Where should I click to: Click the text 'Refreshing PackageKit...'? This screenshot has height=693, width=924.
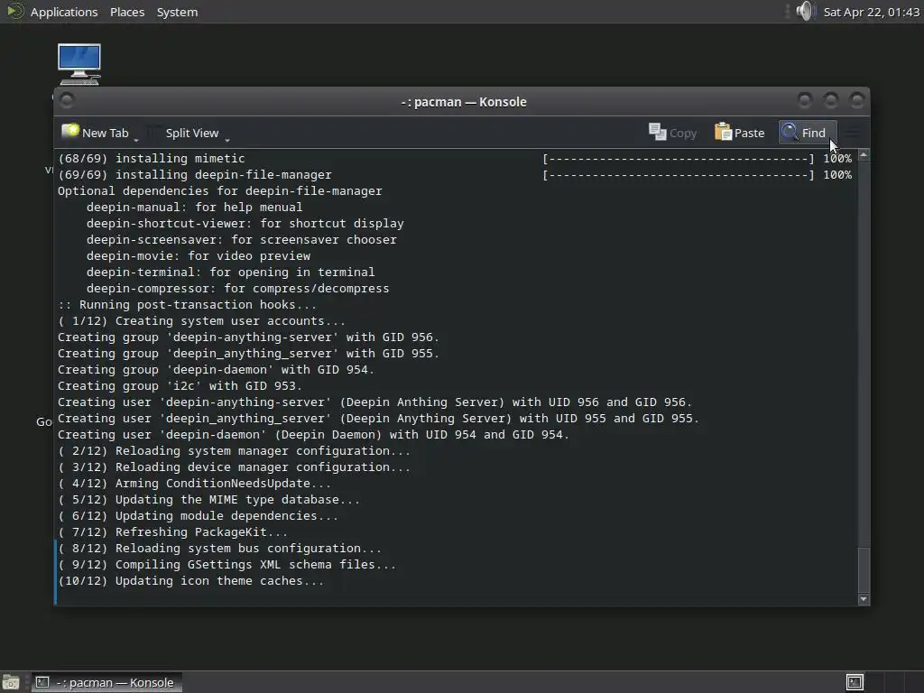tap(201, 532)
